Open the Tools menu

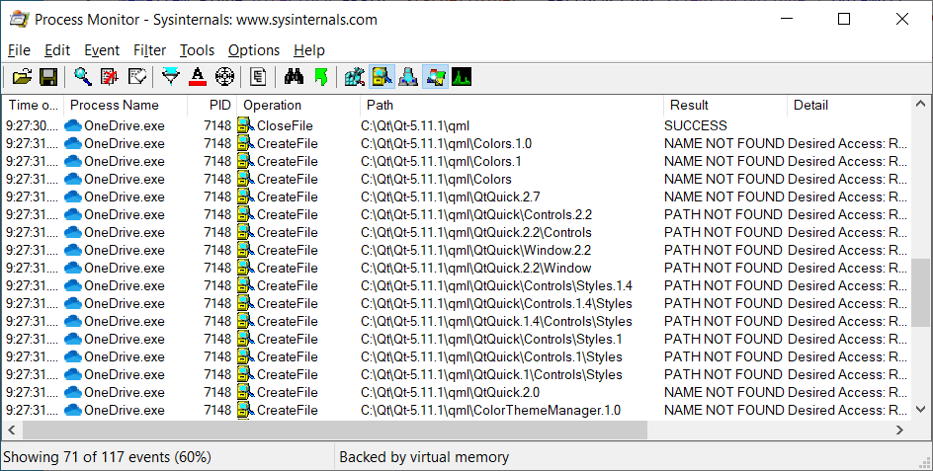pyautogui.click(x=197, y=50)
